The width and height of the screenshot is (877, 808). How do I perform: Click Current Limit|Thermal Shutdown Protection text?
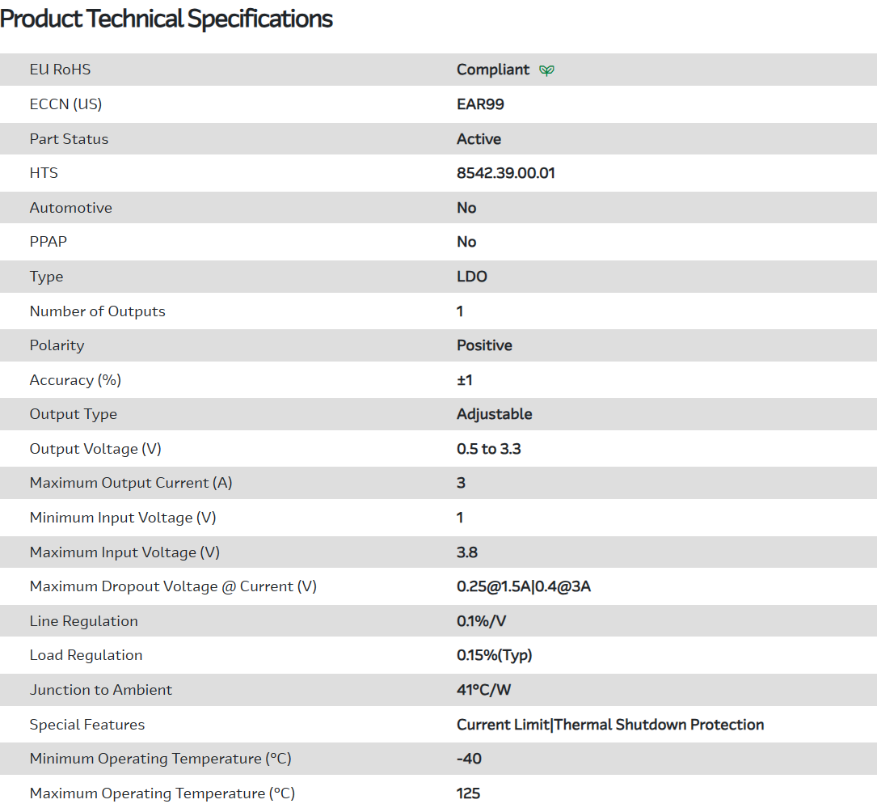(609, 725)
